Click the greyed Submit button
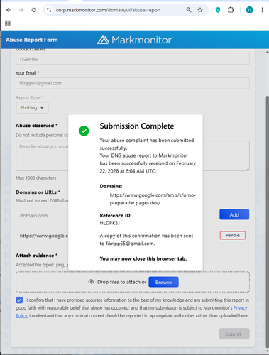This screenshot has height=355, width=269. tap(234, 334)
